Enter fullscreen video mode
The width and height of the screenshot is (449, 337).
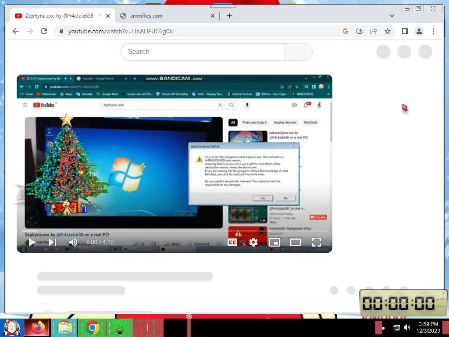pos(317,242)
